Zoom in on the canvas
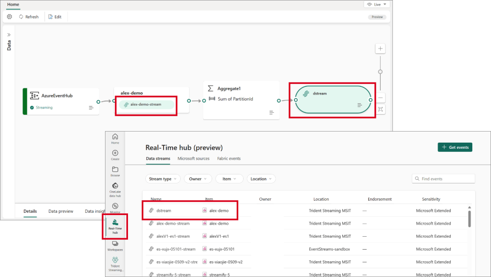 (380, 48)
